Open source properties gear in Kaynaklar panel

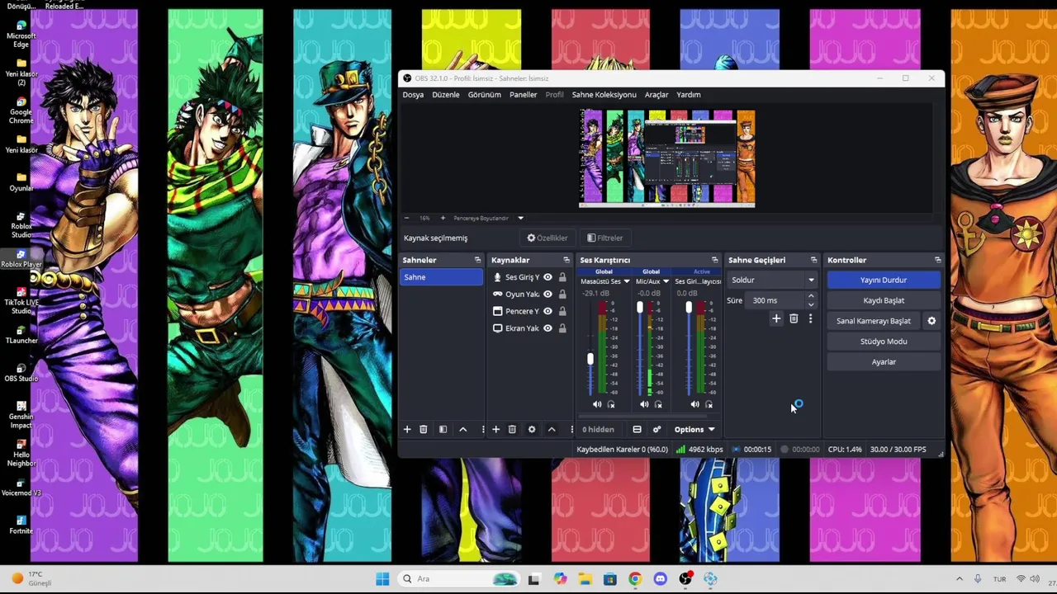tap(532, 429)
